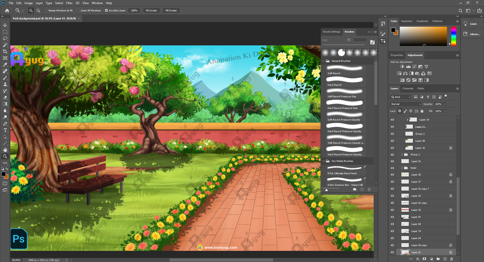Open layer style fx menu
The image size is (484, 262).
418,259
